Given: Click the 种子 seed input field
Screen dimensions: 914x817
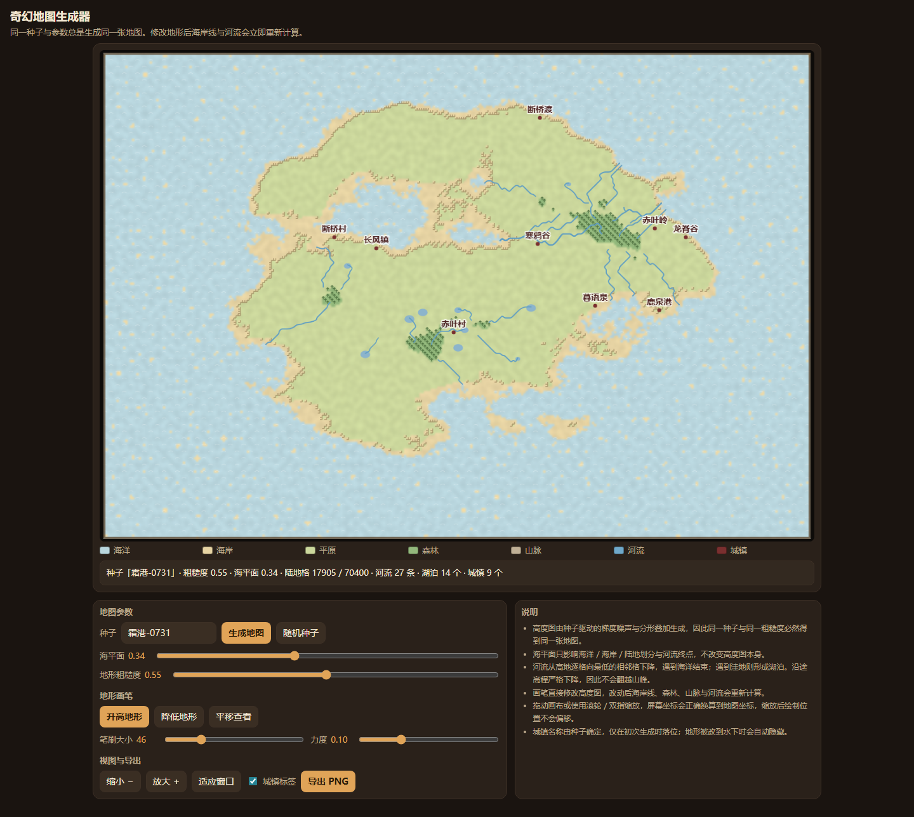Looking at the screenshot, I should (x=169, y=633).
